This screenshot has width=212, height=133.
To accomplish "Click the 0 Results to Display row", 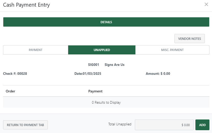I will click(106, 103).
